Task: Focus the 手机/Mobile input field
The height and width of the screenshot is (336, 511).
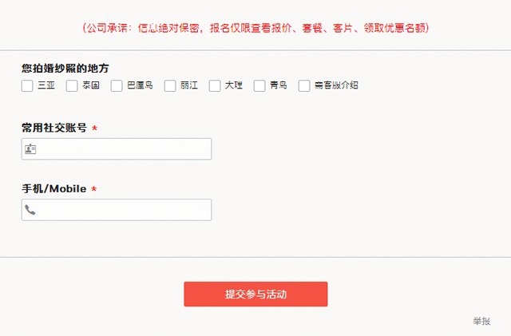Action: point(124,210)
